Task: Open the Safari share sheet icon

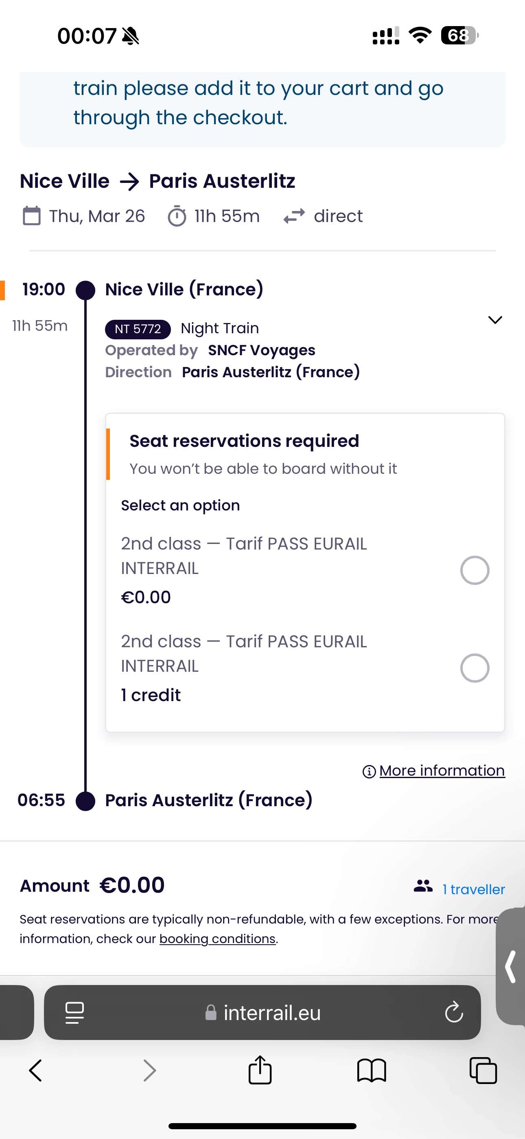Action: (x=260, y=1070)
